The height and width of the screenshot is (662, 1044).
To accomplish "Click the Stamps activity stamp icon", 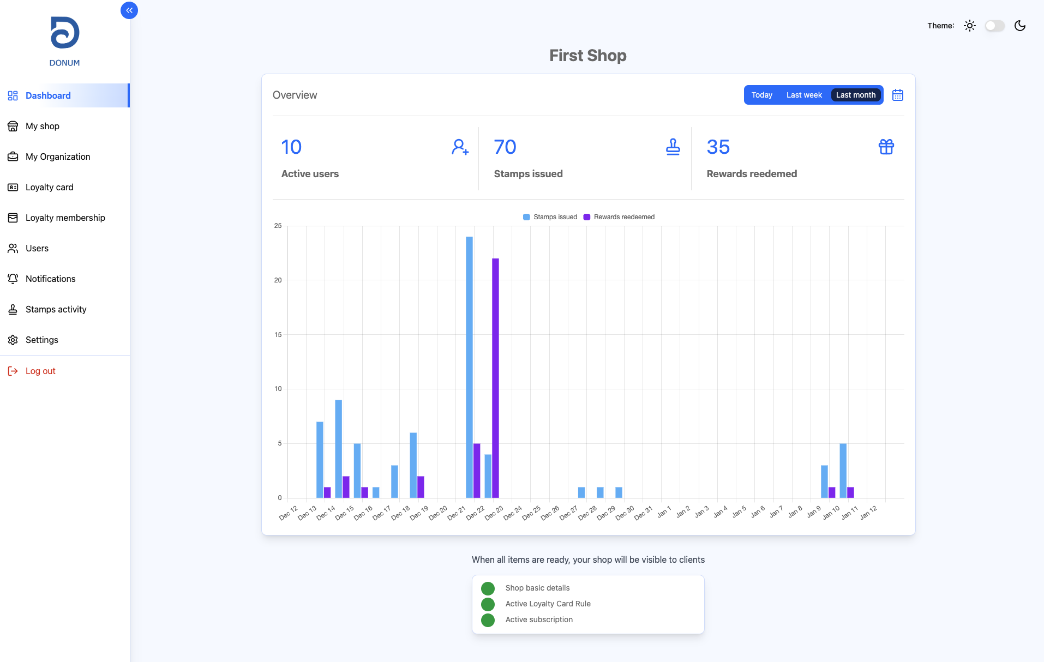I will (13, 309).
